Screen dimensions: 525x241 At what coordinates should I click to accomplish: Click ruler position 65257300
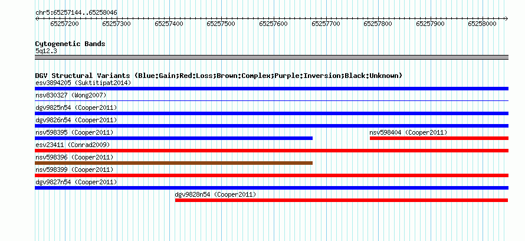click(117, 24)
